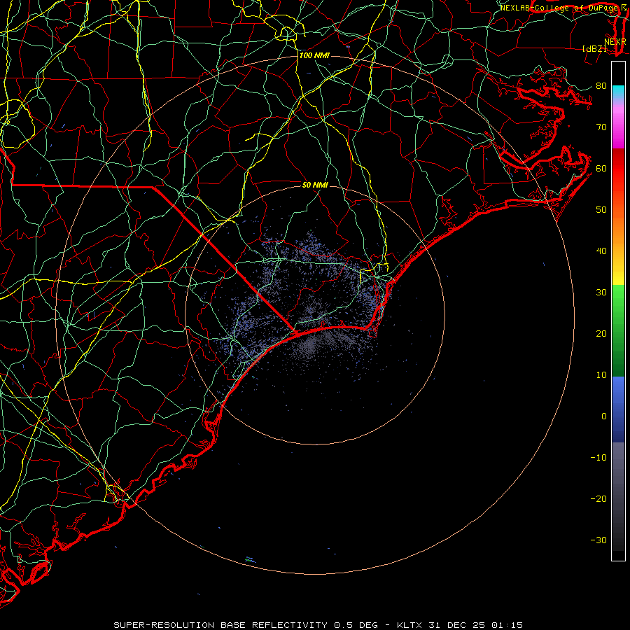Click the blue segment of the color bar

point(618,409)
